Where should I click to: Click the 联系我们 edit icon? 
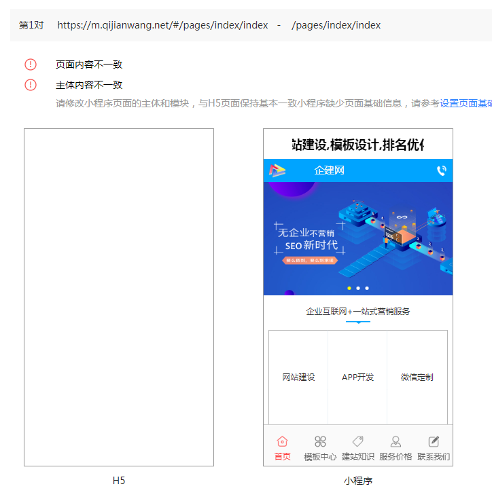pyautogui.click(x=434, y=441)
